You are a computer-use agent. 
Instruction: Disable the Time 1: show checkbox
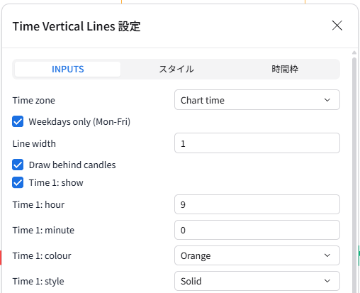coord(18,182)
